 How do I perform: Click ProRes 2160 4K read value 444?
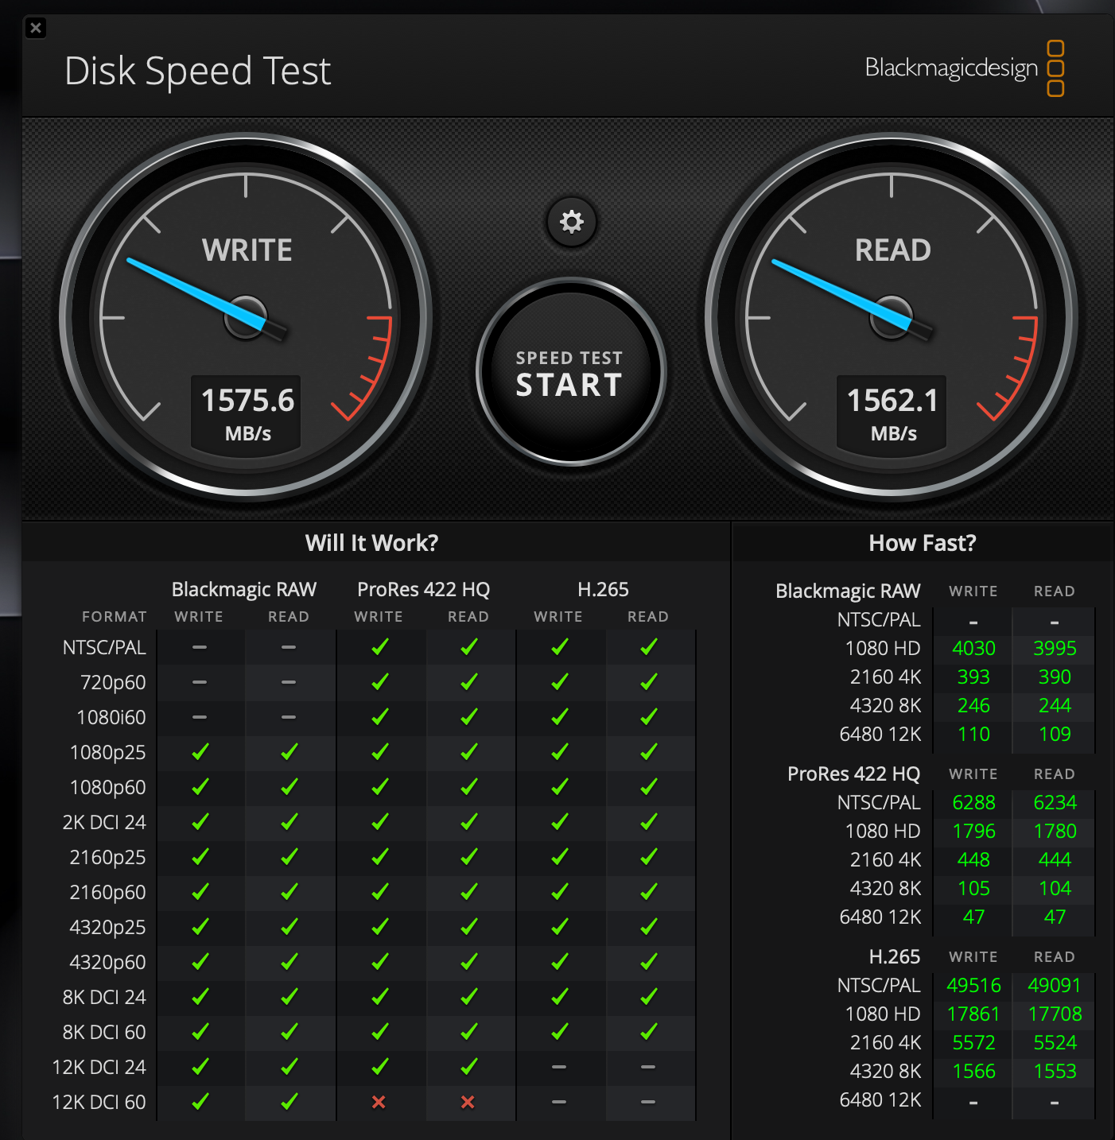click(x=1055, y=859)
